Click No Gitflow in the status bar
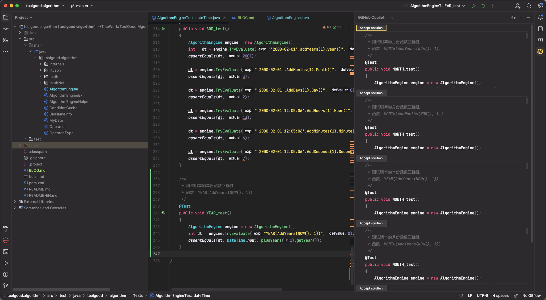This screenshot has height=300, width=546. tap(531, 295)
